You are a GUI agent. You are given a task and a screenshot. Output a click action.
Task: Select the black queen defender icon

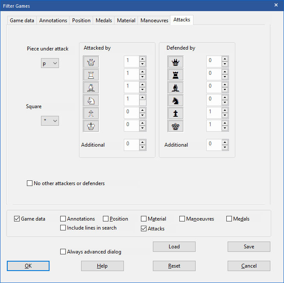pos(176,62)
